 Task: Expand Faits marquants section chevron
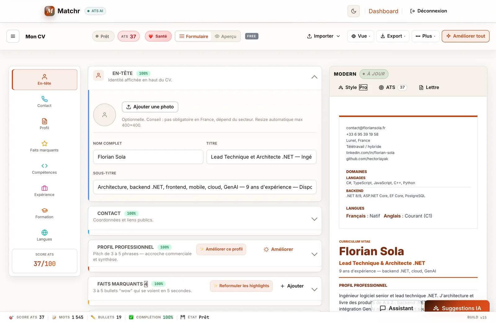click(x=314, y=290)
